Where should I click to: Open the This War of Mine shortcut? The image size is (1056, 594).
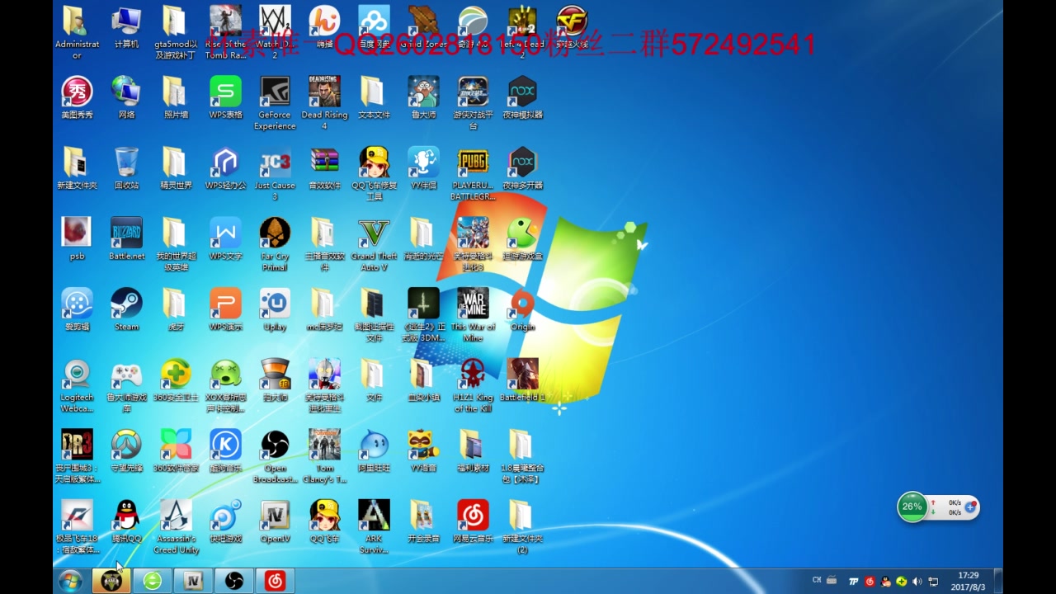(473, 315)
